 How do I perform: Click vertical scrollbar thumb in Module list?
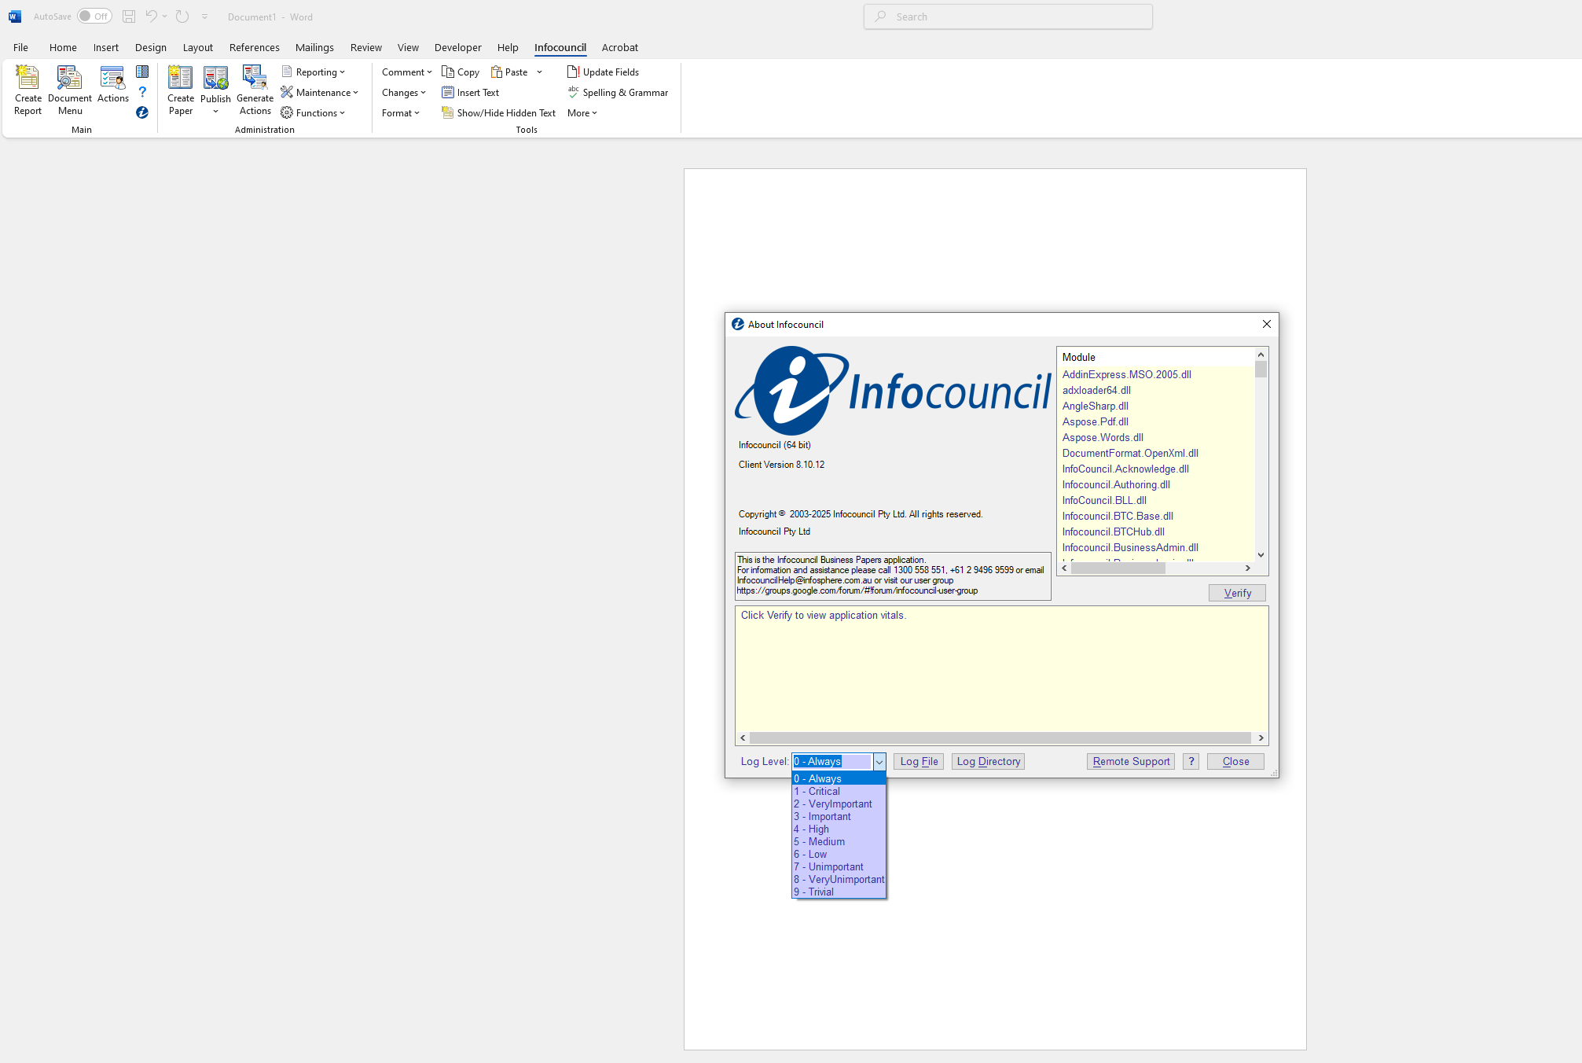coord(1261,370)
